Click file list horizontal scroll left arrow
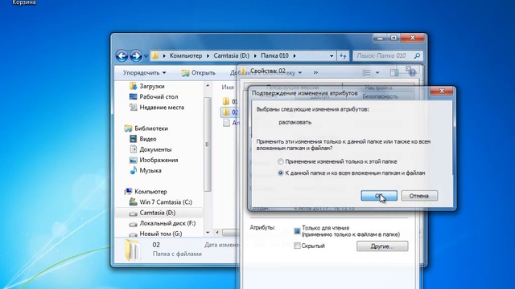515x289 pixels. coord(216,232)
